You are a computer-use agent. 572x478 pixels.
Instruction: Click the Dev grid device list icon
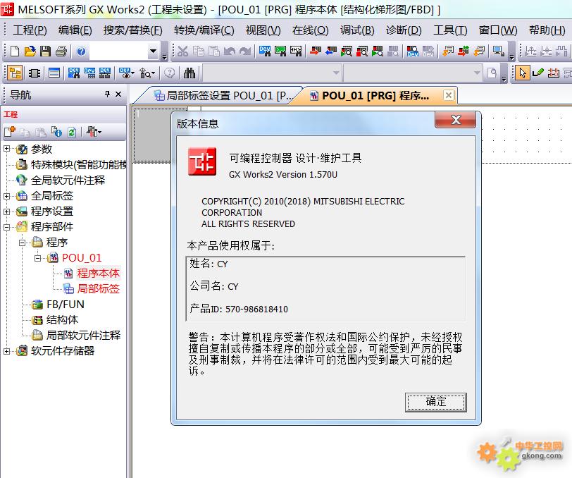[x=89, y=73]
